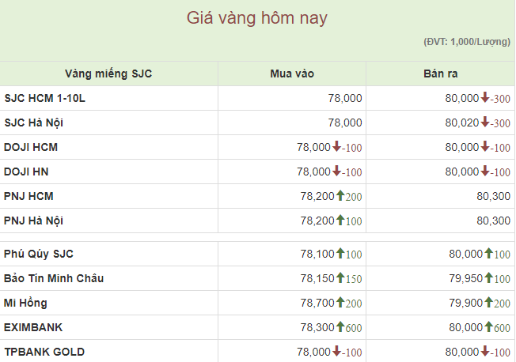Click the down arrow in DOJI HN selling price
516x362 pixels.
[x=485, y=172]
